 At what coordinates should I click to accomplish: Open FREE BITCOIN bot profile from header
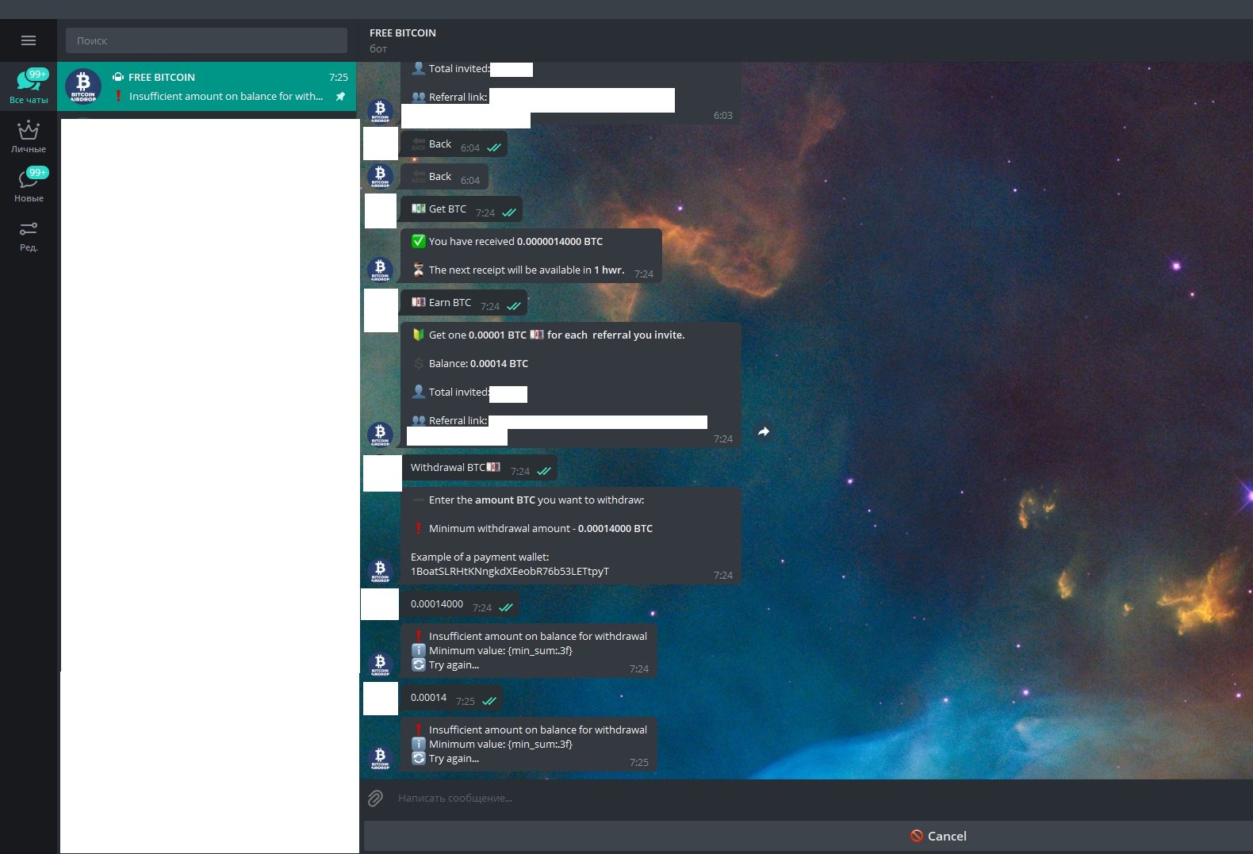pyautogui.click(x=403, y=40)
